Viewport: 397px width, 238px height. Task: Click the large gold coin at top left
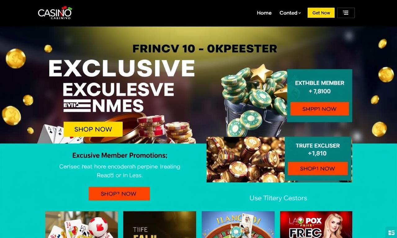pyautogui.click(x=16, y=58)
